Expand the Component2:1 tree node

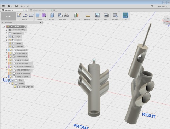point(7,54)
